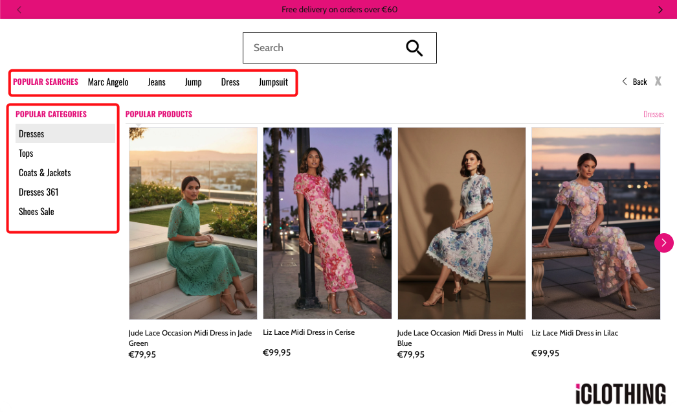Open the Dresses category

(x=32, y=134)
